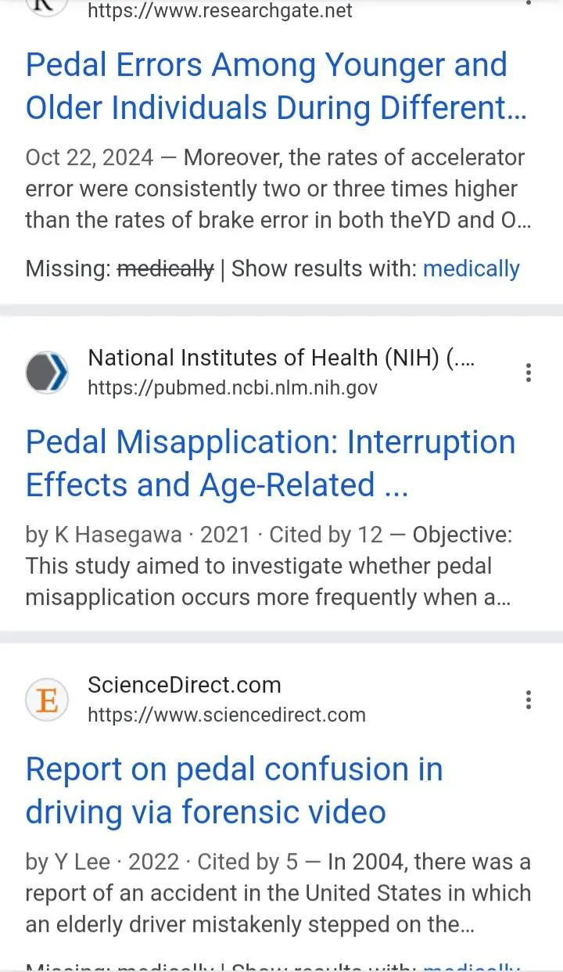Select the 'National Institutes of Health (NIH)' site name
Screen dimensions: 563x972
(281, 358)
